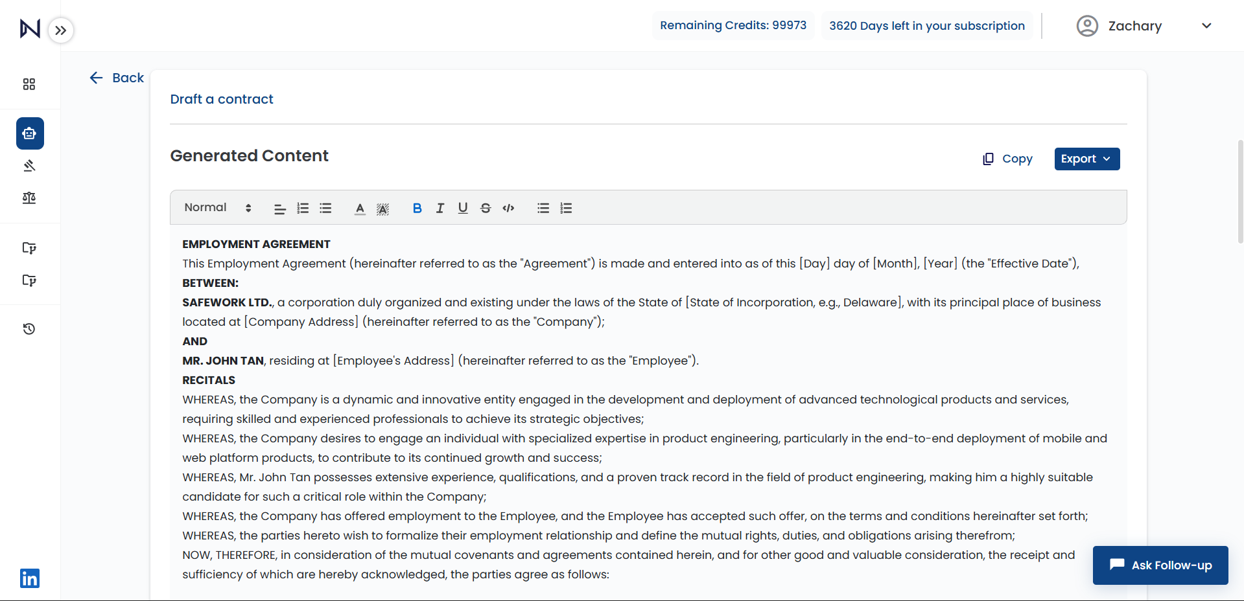Image resolution: width=1244 pixels, height=601 pixels.
Task: Toggle italic formatting in editor toolbar
Action: coord(440,208)
